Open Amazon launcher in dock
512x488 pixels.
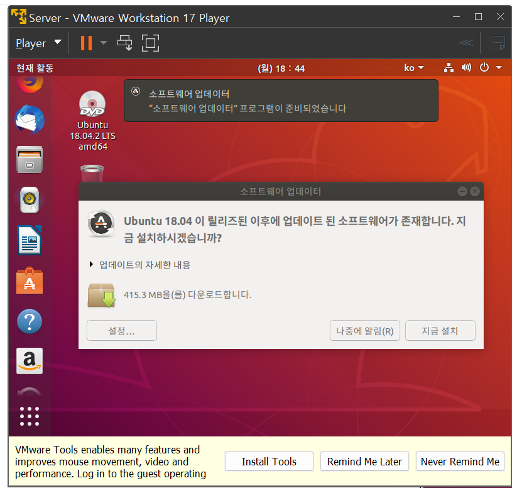[x=30, y=361]
